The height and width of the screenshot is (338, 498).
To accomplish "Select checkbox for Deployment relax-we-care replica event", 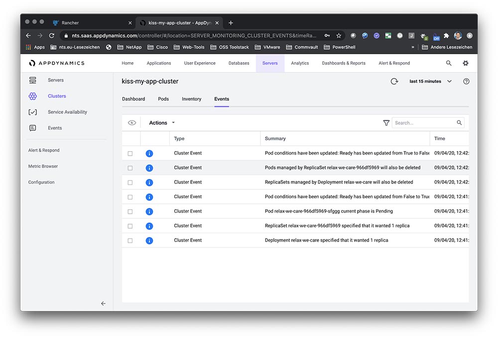I will pos(130,241).
